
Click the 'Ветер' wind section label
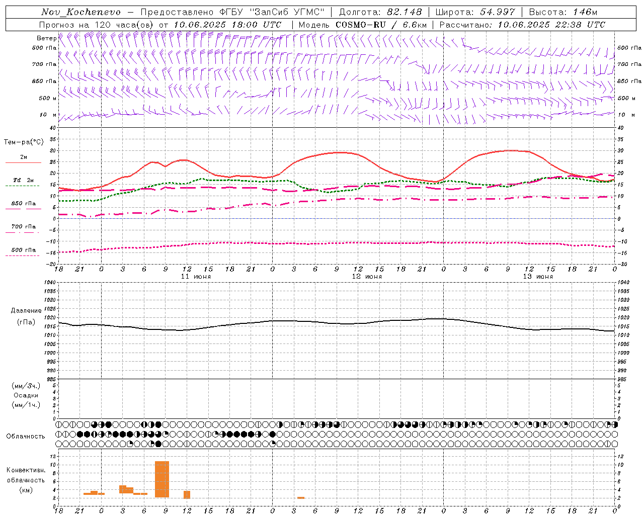pos(46,38)
